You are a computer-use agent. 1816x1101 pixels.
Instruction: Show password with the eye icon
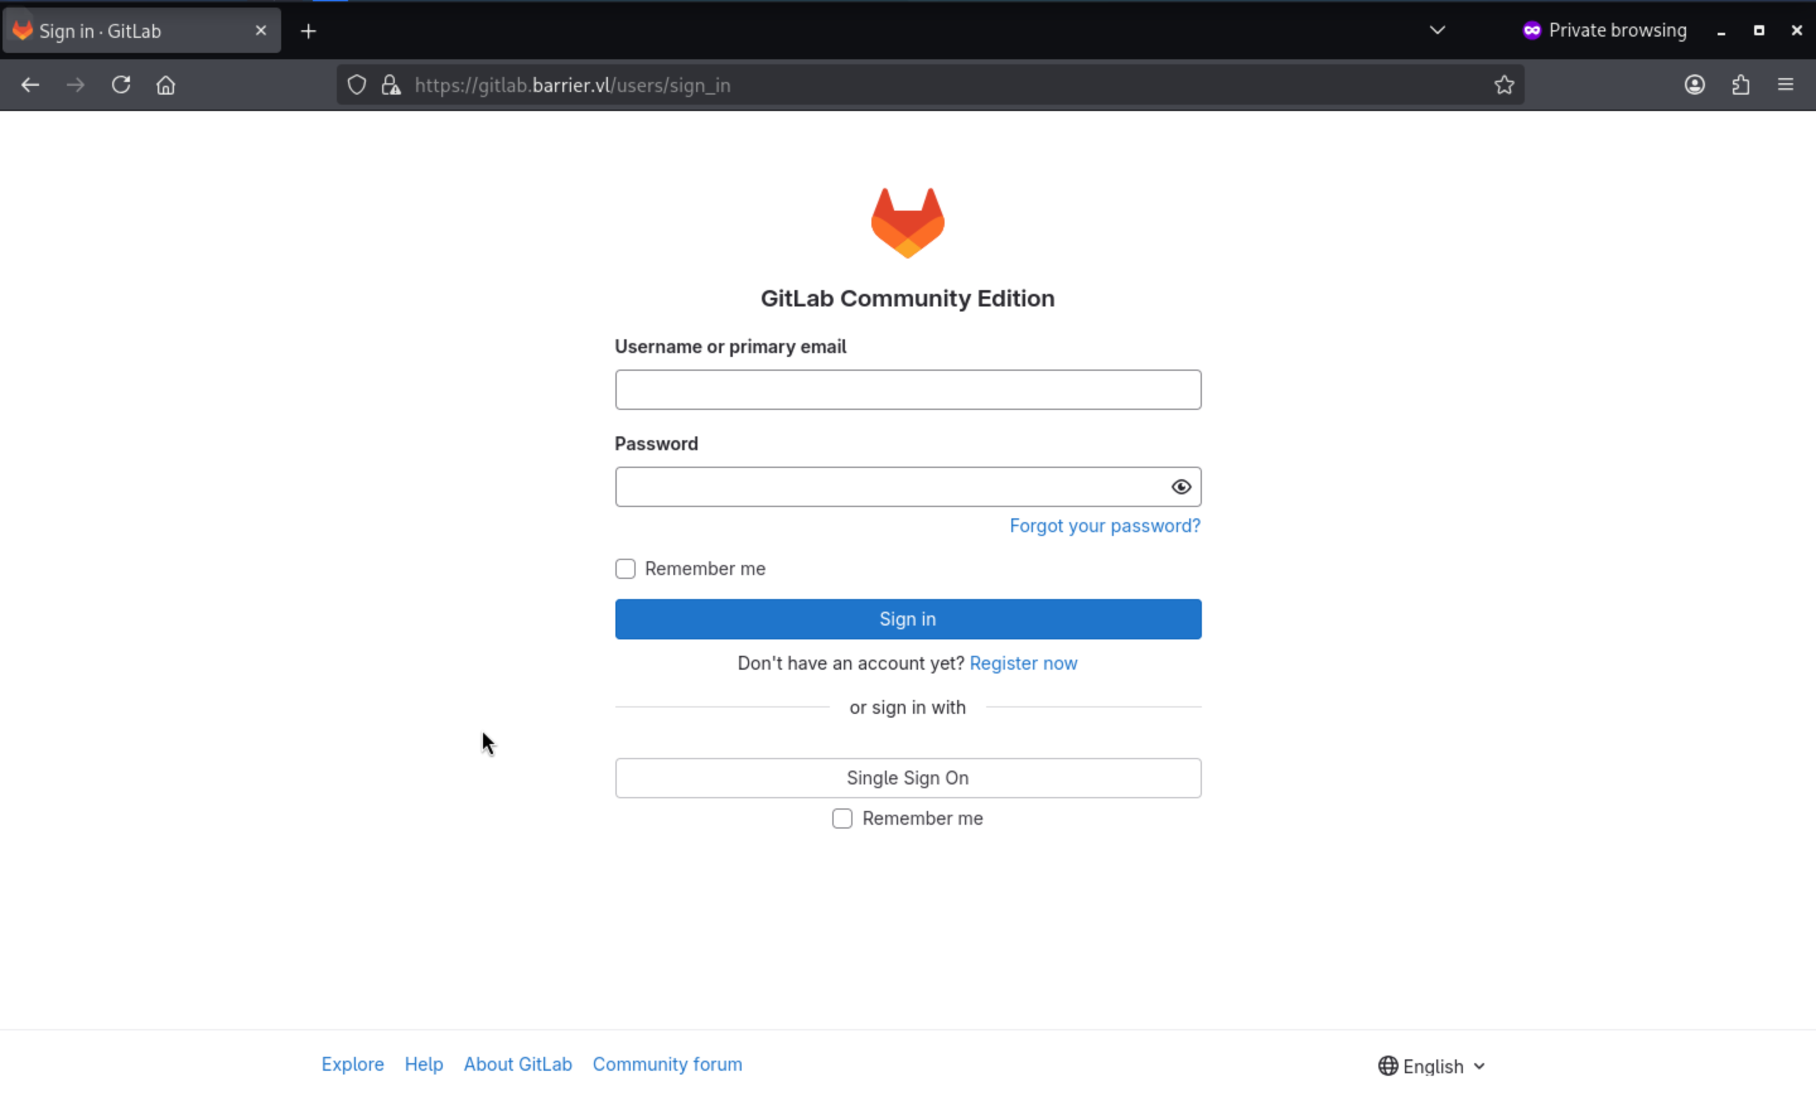click(x=1180, y=487)
